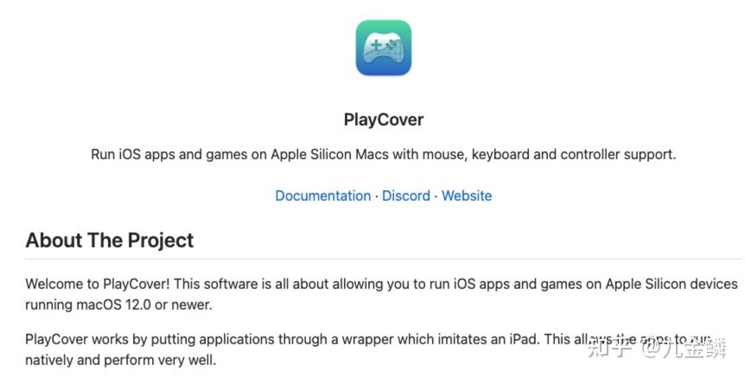
Task: Select the About The Project heading
Action: point(109,240)
